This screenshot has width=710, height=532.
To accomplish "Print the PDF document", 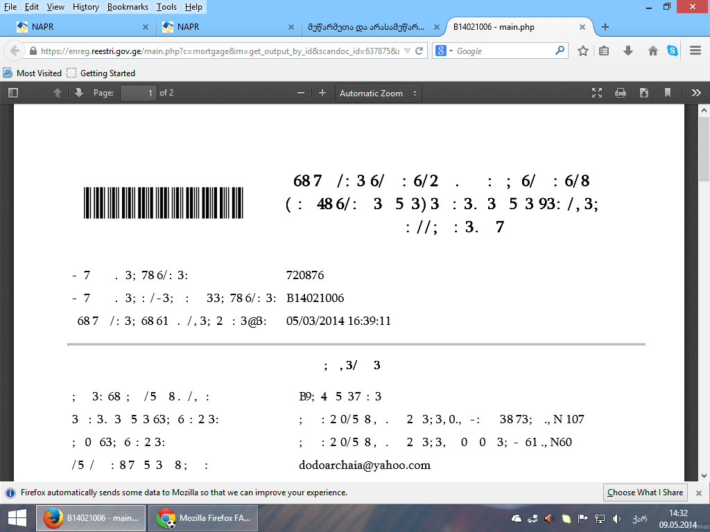I will click(621, 93).
